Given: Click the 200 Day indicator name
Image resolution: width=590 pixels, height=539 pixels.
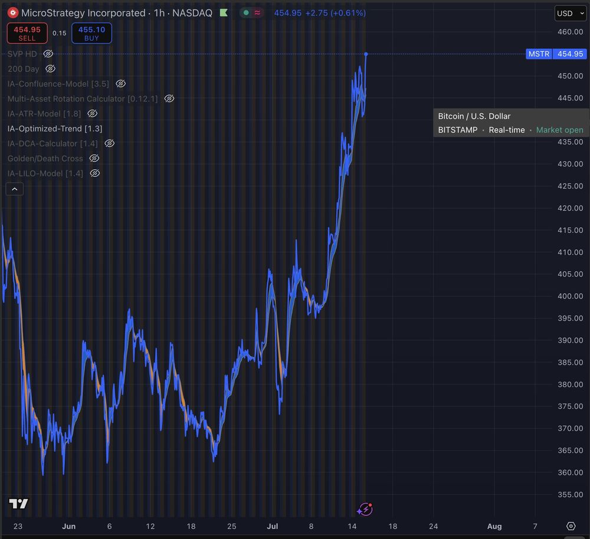Looking at the screenshot, I should (24, 69).
